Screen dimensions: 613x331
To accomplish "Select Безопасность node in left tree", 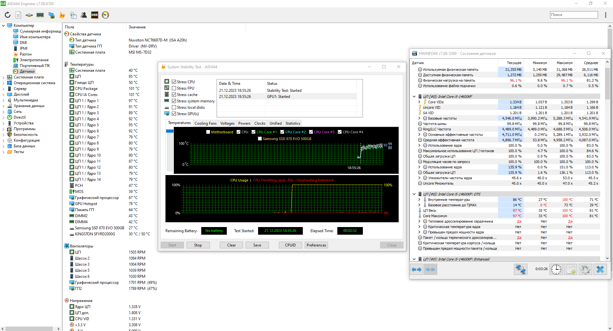I will pos(25,135).
